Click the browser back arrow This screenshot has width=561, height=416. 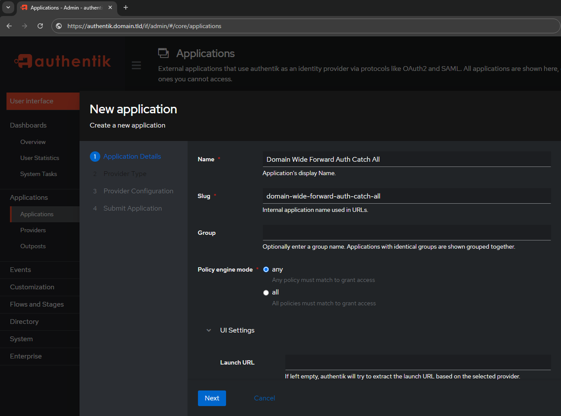tap(9, 26)
